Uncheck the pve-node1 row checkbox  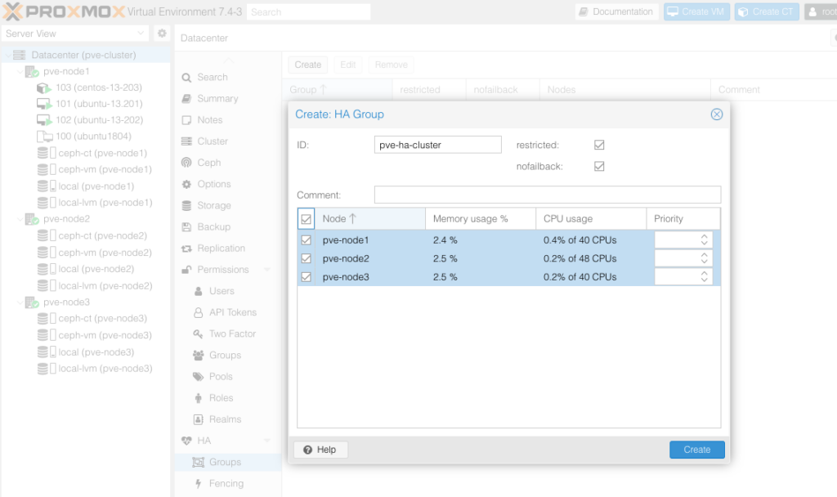306,240
